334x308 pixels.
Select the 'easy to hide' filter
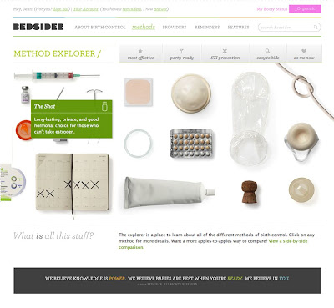(x=267, y=54)
